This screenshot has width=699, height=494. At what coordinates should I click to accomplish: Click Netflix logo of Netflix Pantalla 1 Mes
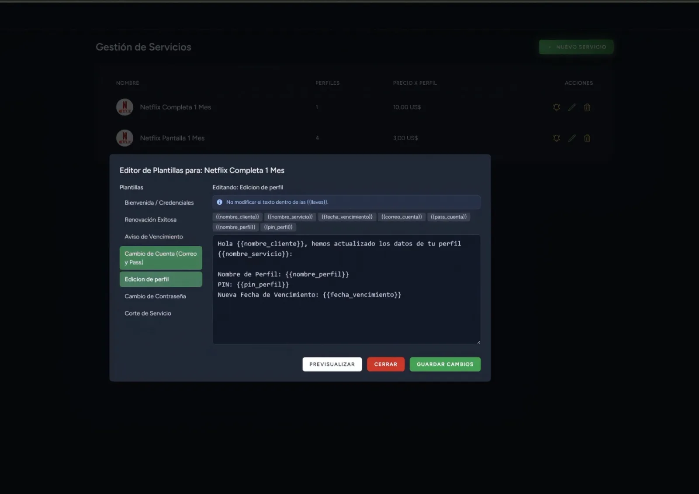[125, 138]
